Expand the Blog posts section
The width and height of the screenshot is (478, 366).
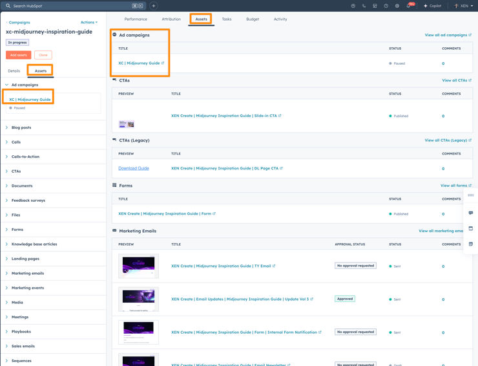pyautogui.click(x=21, y=127)
